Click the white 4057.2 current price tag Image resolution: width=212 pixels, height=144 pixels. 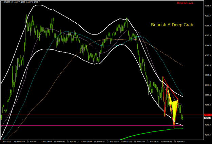[x=208, y=118]
